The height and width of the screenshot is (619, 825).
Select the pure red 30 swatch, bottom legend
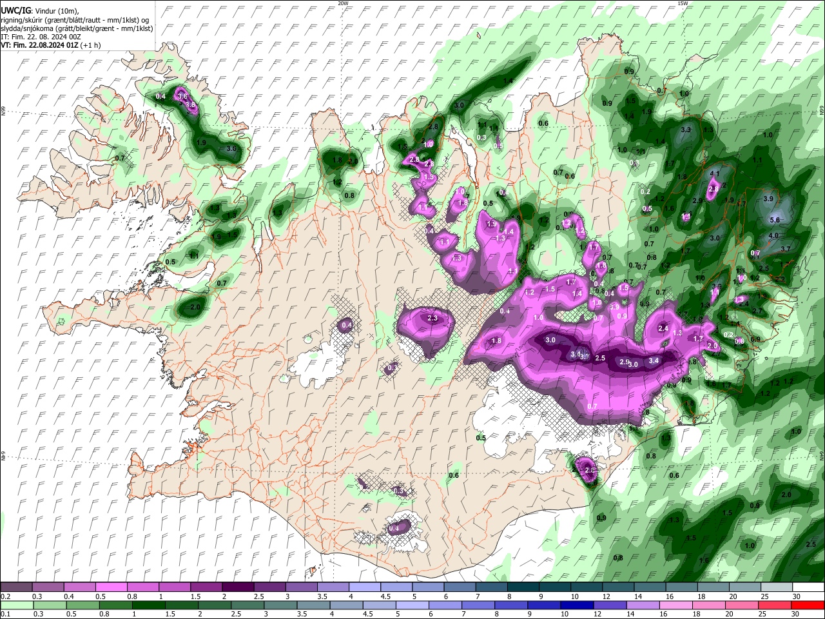pyautogui.click(x=808, y=605)
